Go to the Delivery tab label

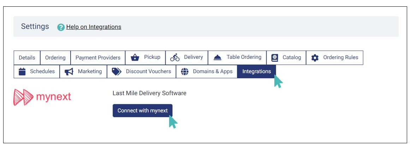pos(193,57)
